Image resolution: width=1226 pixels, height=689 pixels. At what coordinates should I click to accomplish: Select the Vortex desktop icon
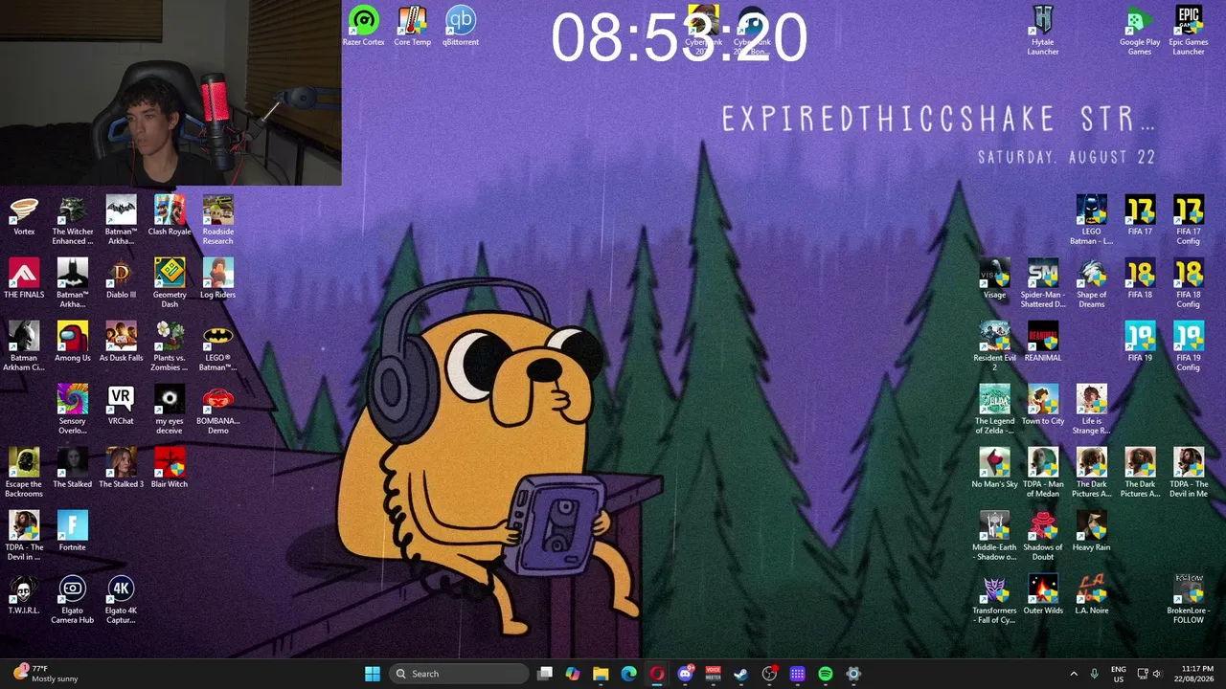[24, 215]
